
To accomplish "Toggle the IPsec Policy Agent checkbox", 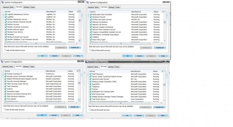I will pyautogui.click(x=91, y=40).
